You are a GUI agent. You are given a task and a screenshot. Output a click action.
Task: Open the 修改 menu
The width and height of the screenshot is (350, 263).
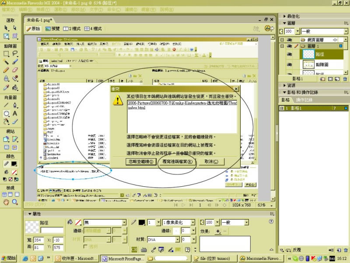(78, 10)
